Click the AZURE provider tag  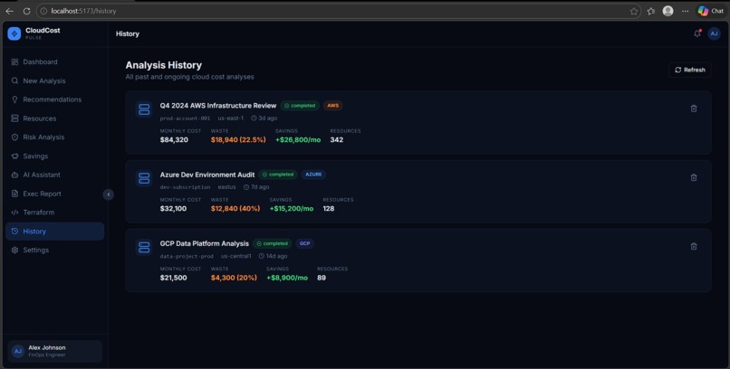313,175
